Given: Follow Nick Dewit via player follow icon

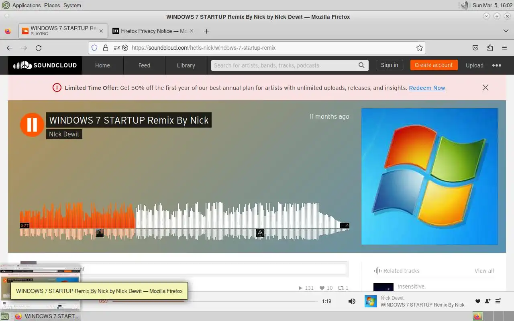Looking at the screenshot, I should click(487, 301).
